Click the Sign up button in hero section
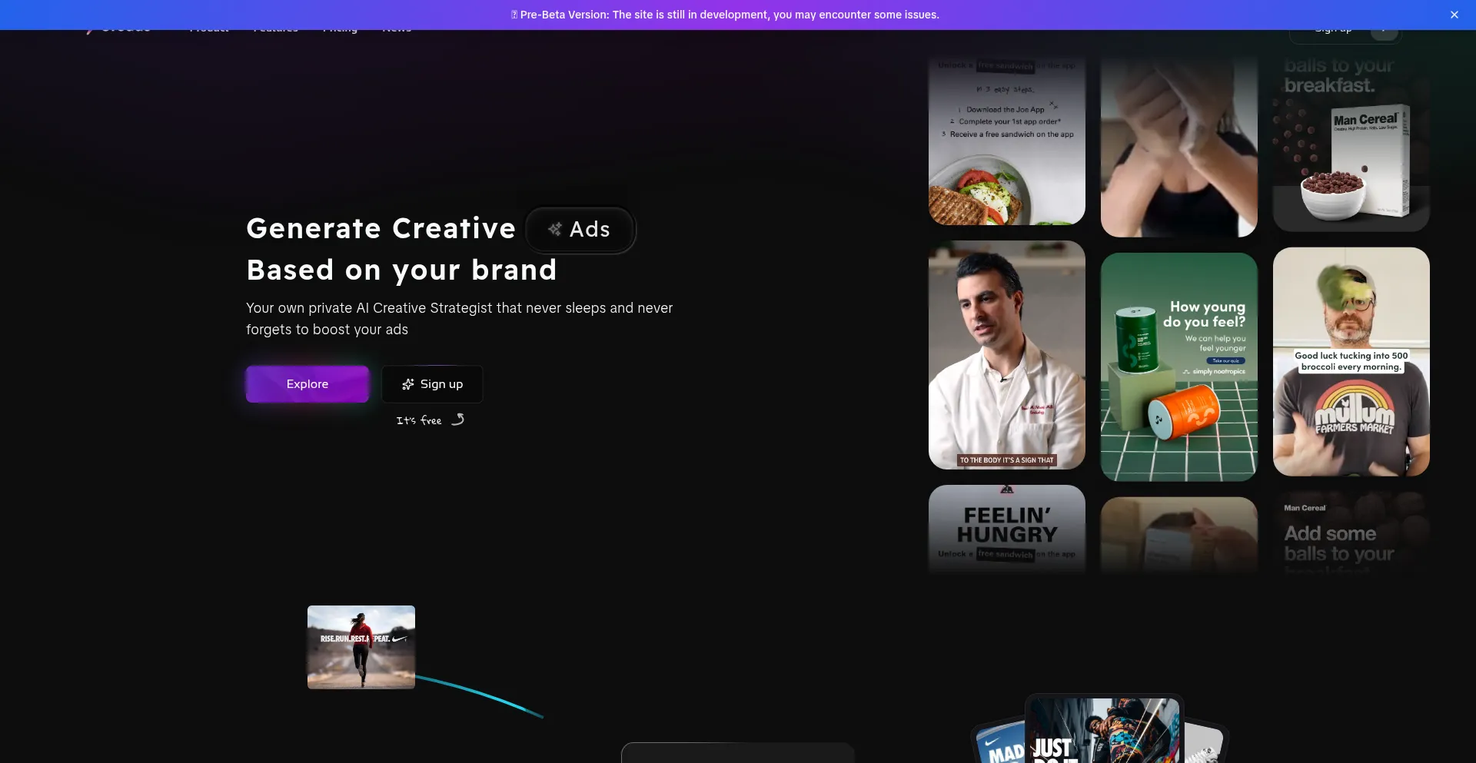 click(x=432, y=384)
